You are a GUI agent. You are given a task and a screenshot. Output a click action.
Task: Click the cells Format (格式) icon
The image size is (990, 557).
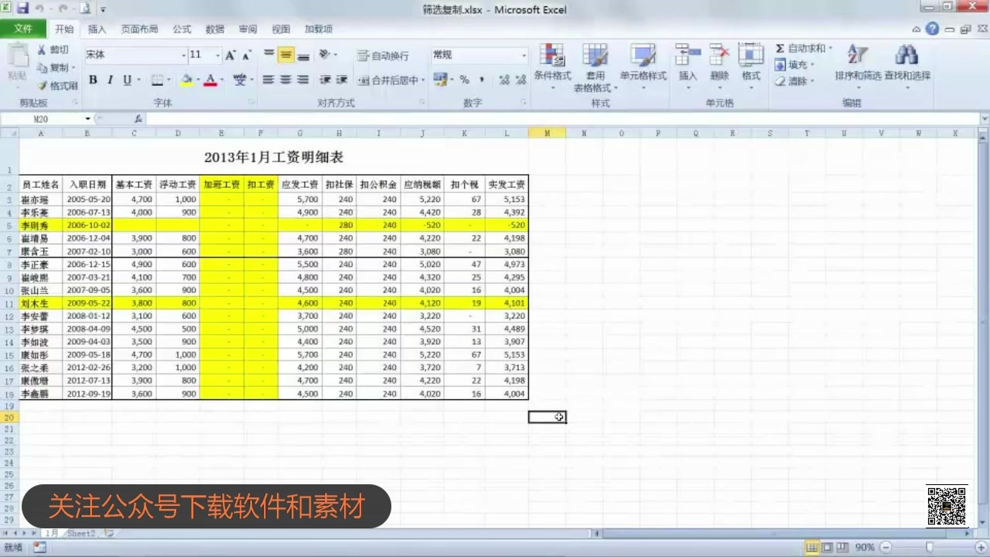[x=751, y=56]
